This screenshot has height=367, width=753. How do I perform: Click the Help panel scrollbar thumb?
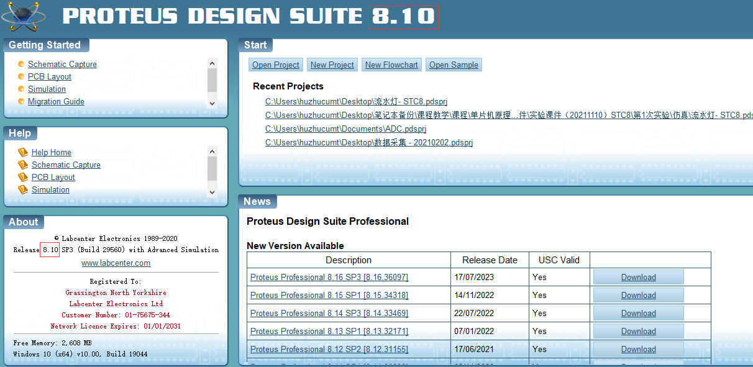tap(212, 168)
